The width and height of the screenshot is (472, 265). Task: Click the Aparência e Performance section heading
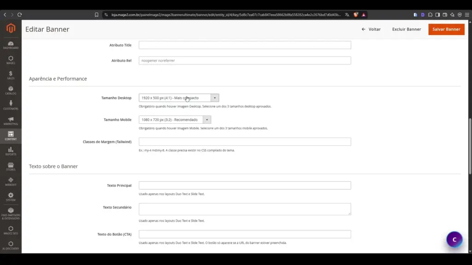tap(58, 79)
